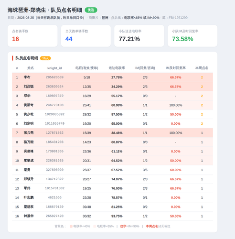235x239 pixels.
Task: Select rider name 邓华 in row 3
Action: pyautogui.click(x=27, y=96)
